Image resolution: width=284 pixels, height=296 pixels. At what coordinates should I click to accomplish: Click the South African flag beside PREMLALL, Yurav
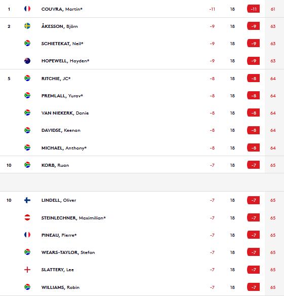[x=27, y=95]
